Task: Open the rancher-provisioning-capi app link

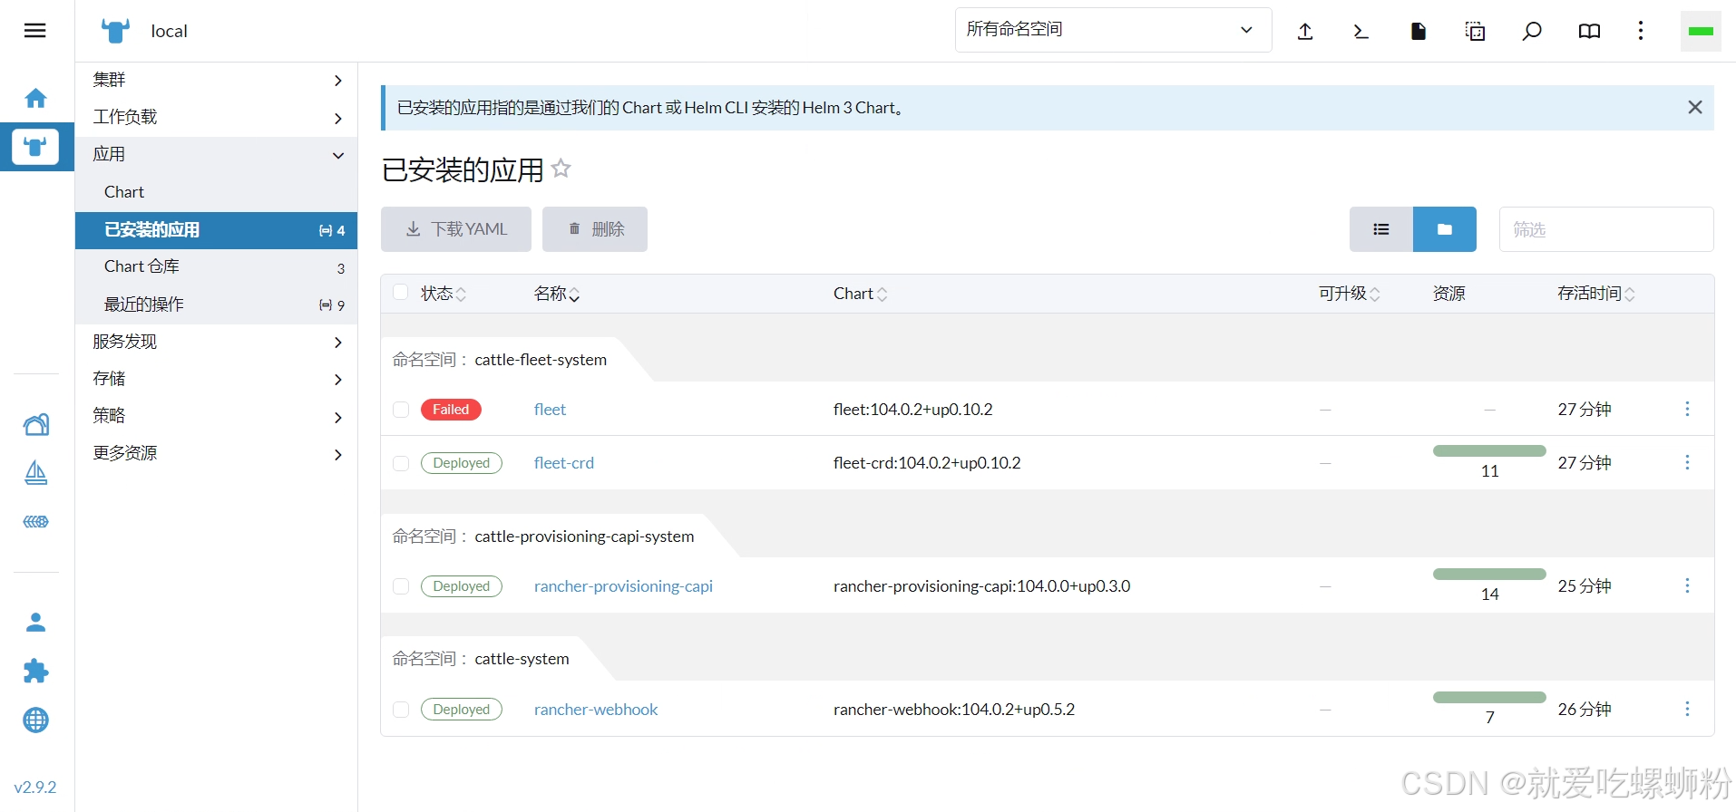Action: pos(623,586)
